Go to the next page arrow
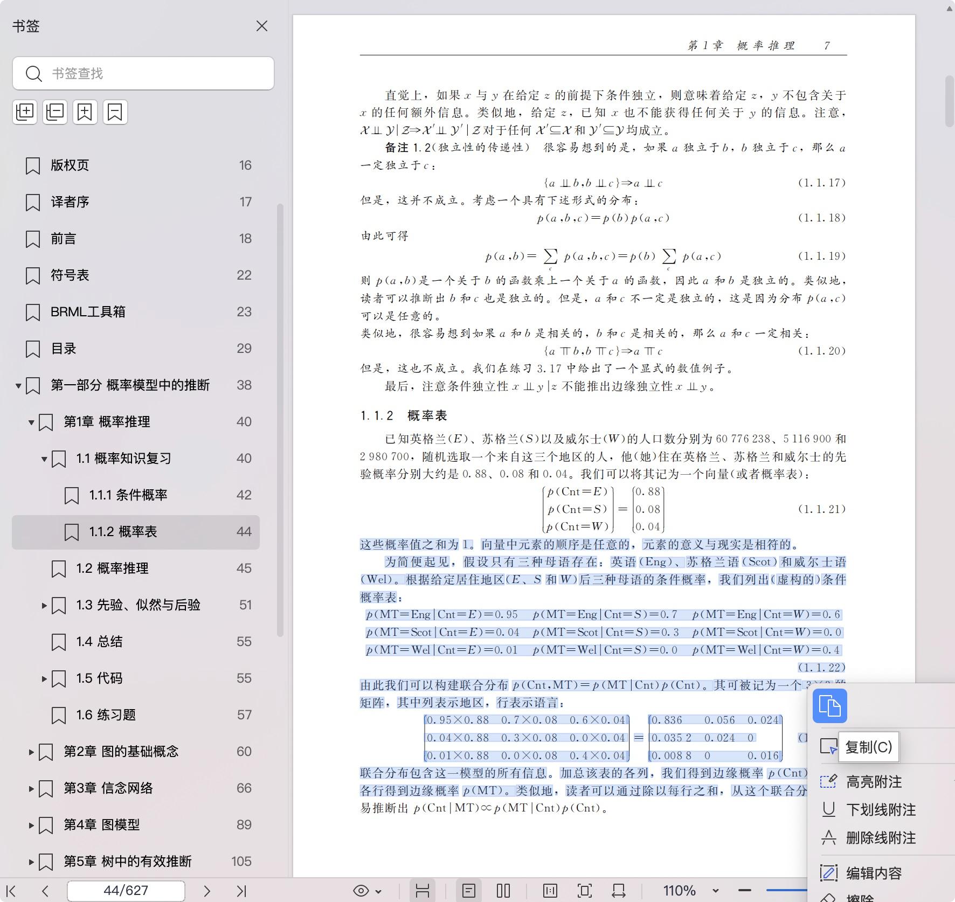 [207, 890]
